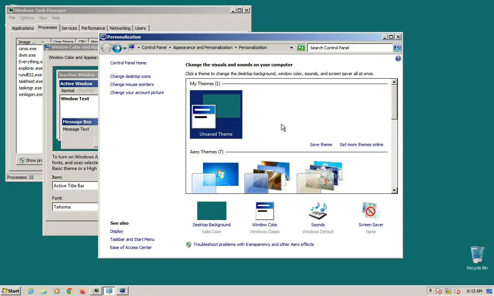Open the recent pages dropdown arrow beside Forward
The image size is (494, 296).
tap(125, 48)
